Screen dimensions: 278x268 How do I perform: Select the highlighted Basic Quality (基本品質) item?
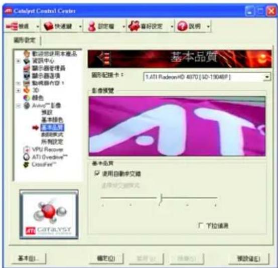(52, 127)
